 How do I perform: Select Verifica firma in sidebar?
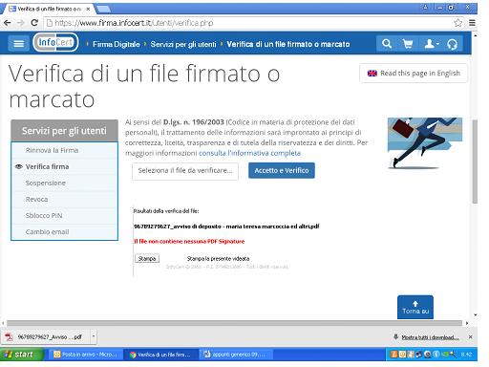click(47, 166)
